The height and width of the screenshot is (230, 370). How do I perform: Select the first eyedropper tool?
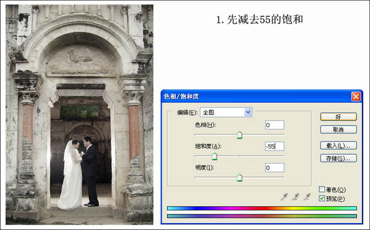click(284, 197)
